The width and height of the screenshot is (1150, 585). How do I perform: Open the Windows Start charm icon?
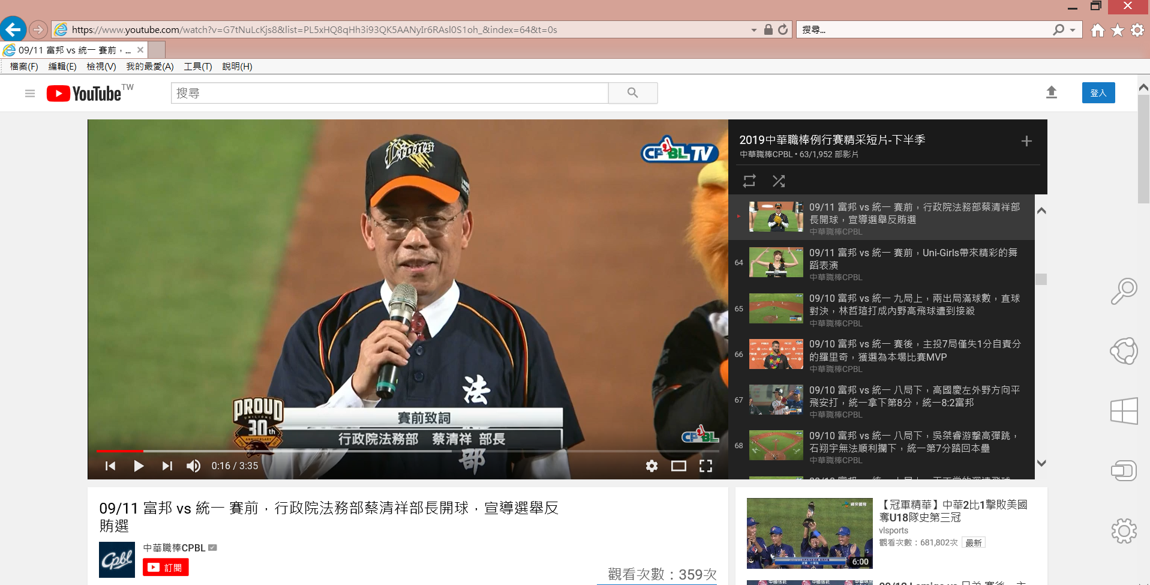[x=1124, y=411]
